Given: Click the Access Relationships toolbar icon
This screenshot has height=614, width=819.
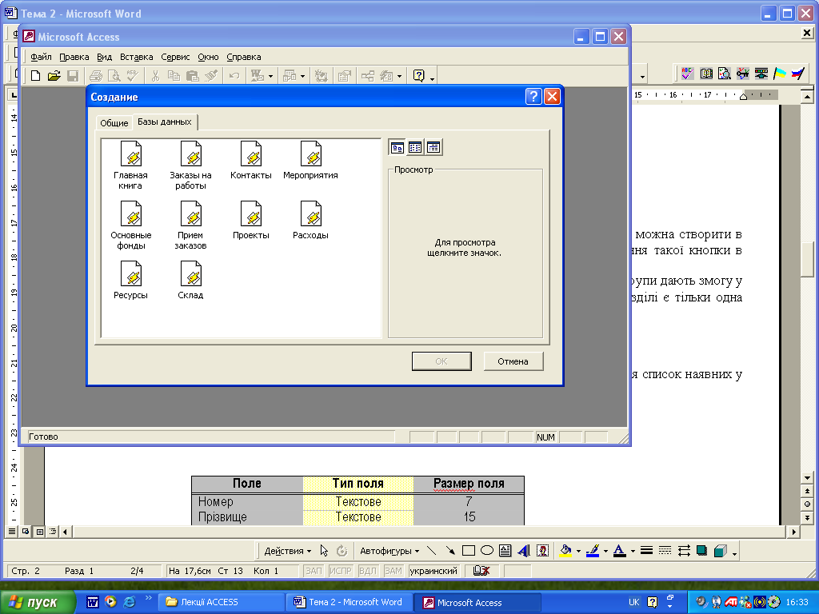Looking at the screenshot, I should [x=368, y=76].
